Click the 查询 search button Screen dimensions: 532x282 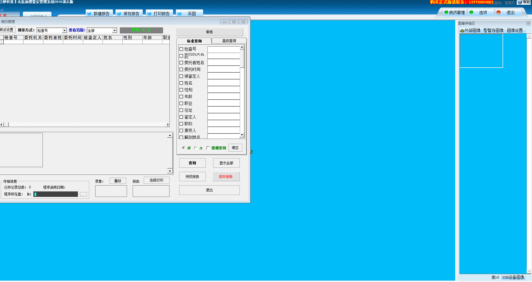(x=192, y=163)
